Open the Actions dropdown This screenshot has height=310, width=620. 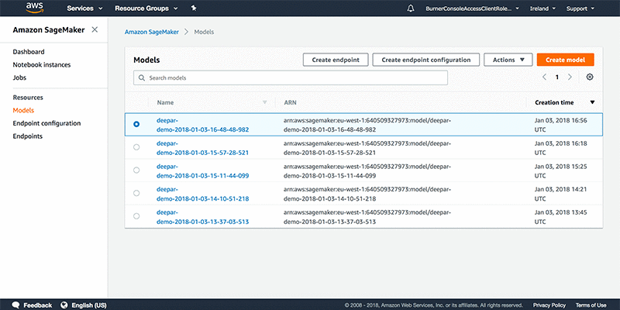(x=508, y=60)
